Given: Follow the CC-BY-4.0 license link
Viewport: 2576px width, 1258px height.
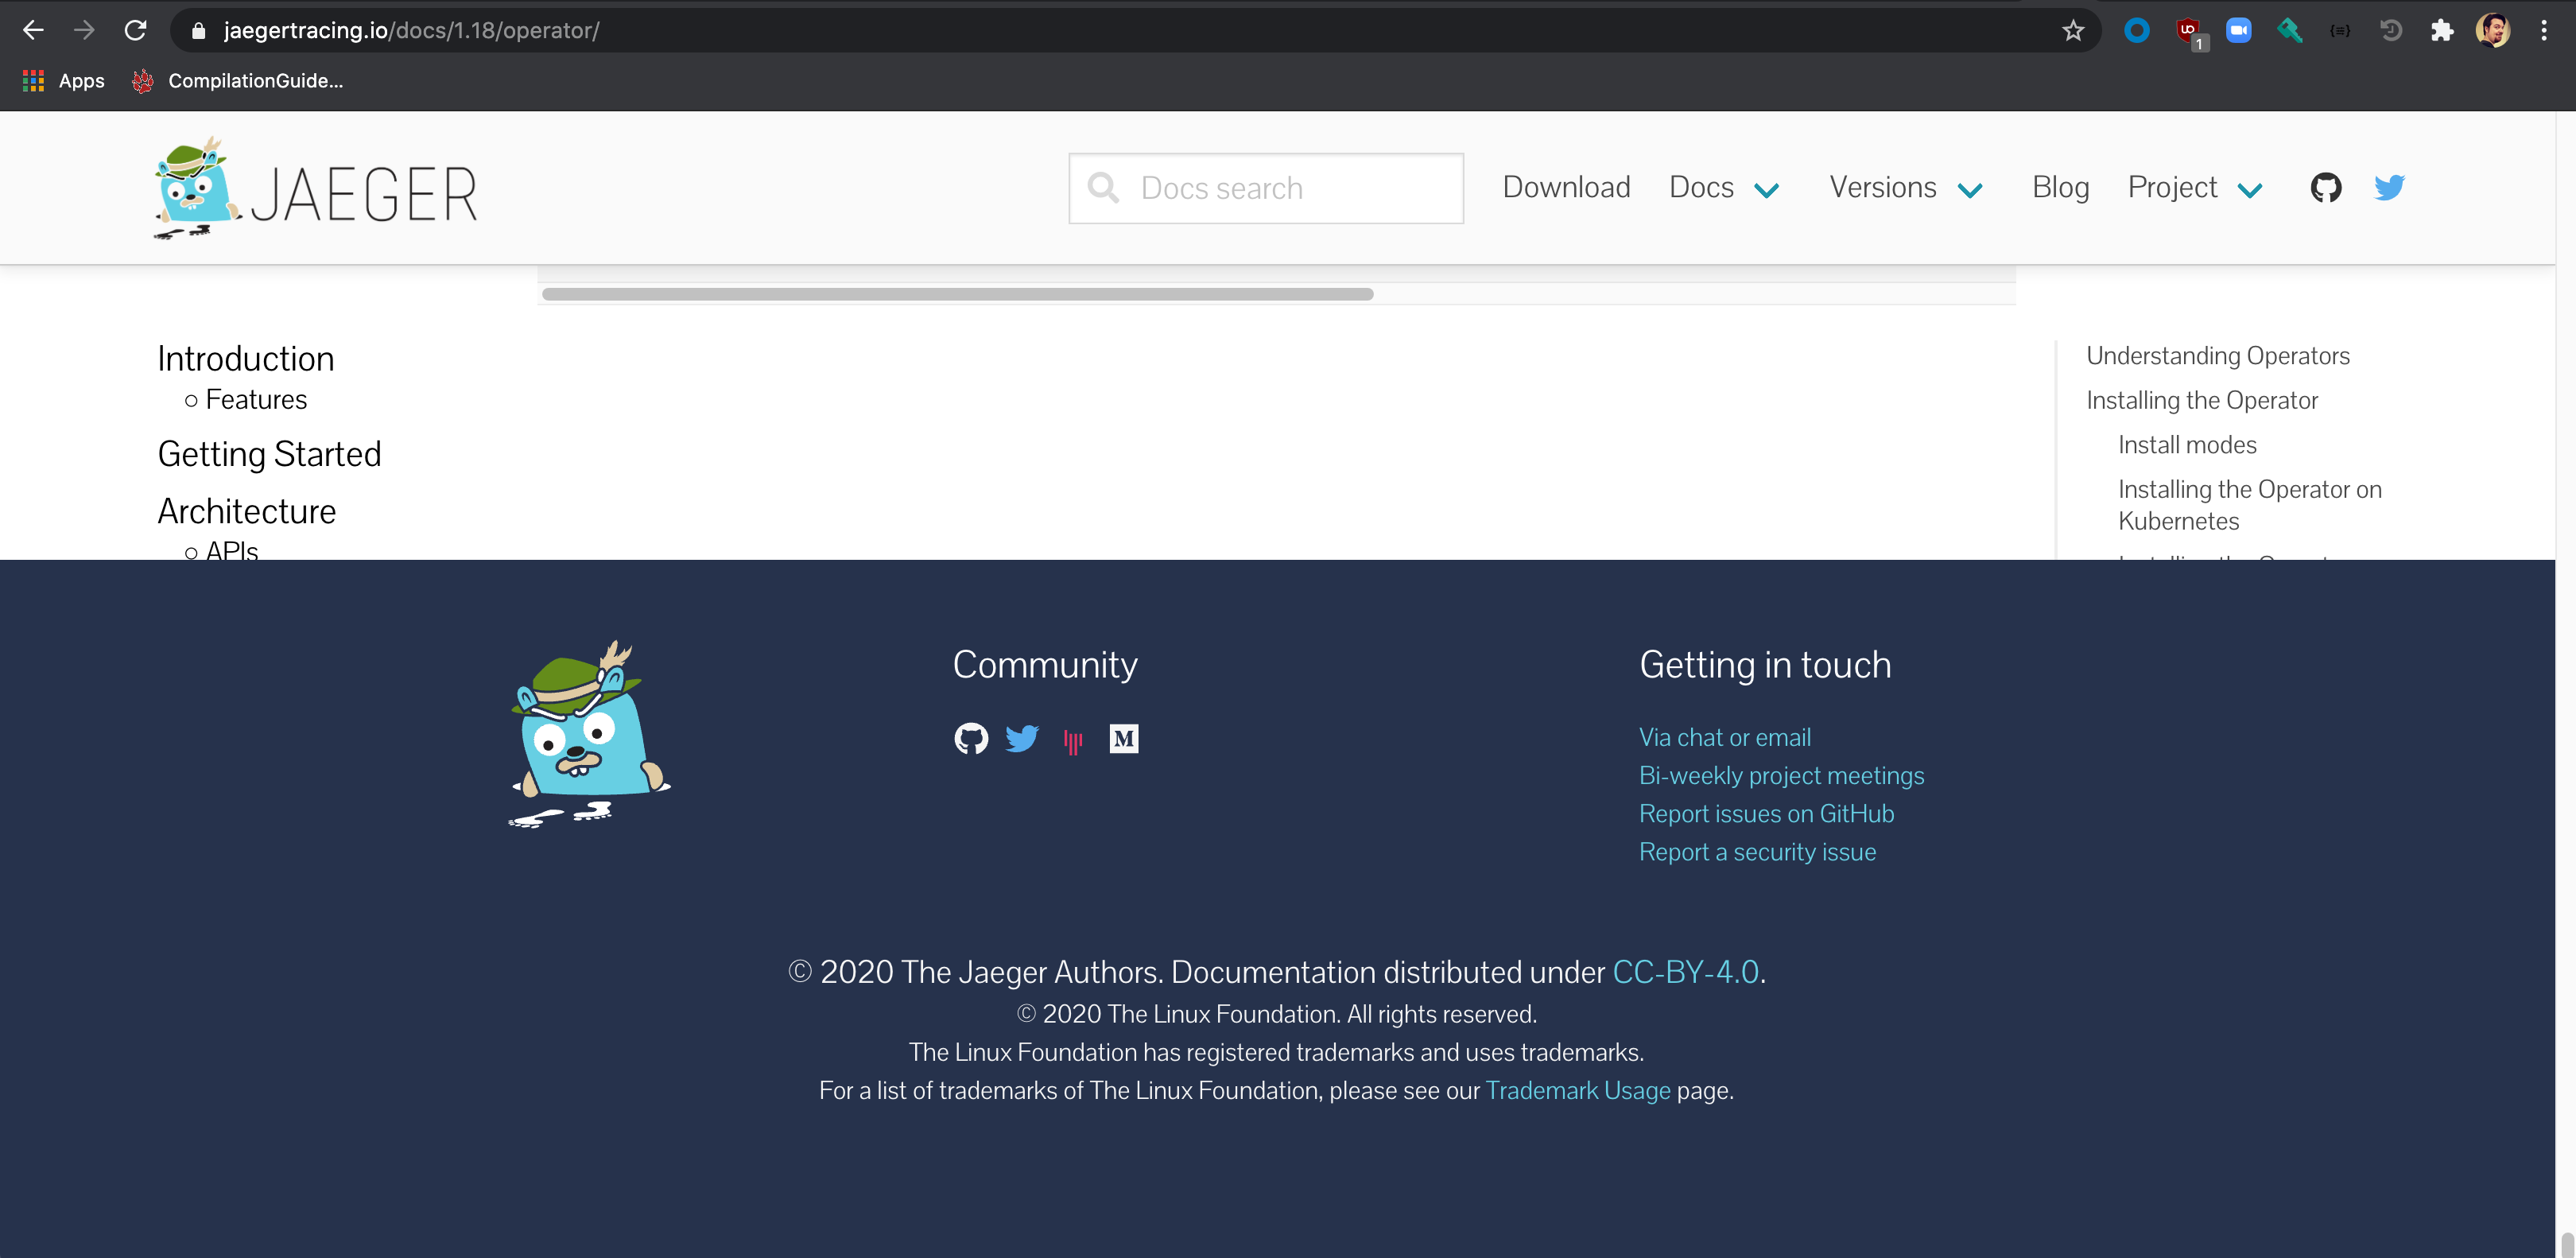Looking at the screenshot, I should (x=1685, y=971).
